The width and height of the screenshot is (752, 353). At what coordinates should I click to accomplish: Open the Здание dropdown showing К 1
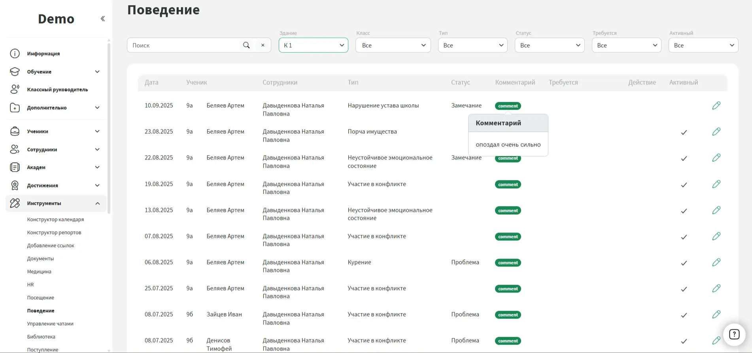313,45
